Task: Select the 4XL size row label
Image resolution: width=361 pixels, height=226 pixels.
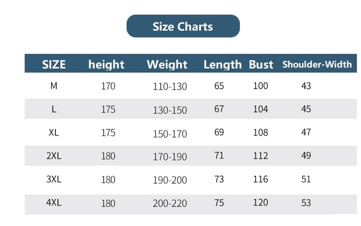Action: click(x=54, y=202)
